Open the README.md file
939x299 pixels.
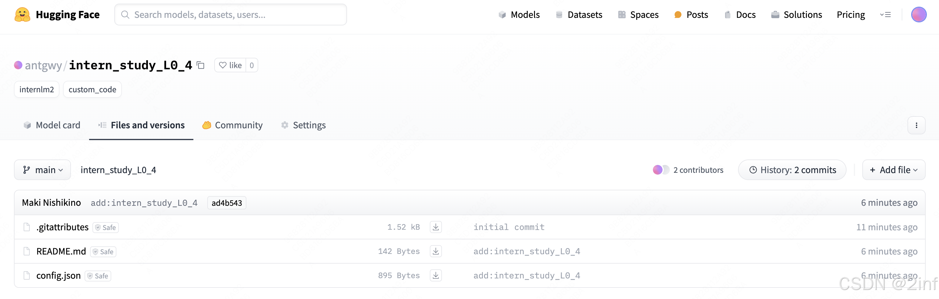(61, 251)
